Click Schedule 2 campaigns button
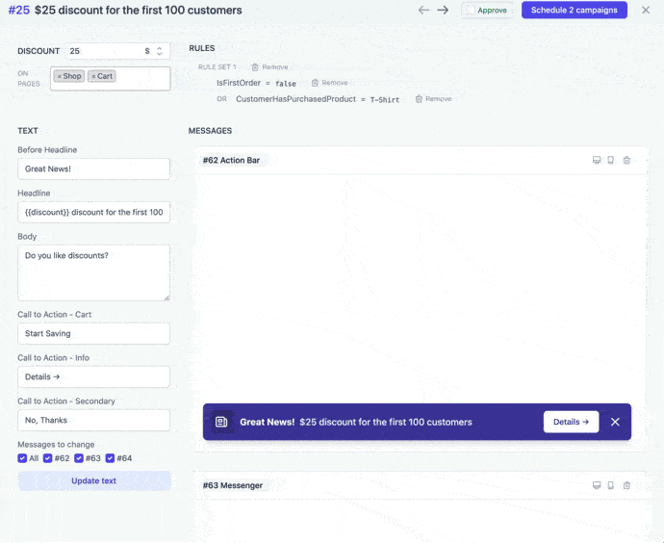The height and width of the screenshot is (543, 664). [575, 10]
